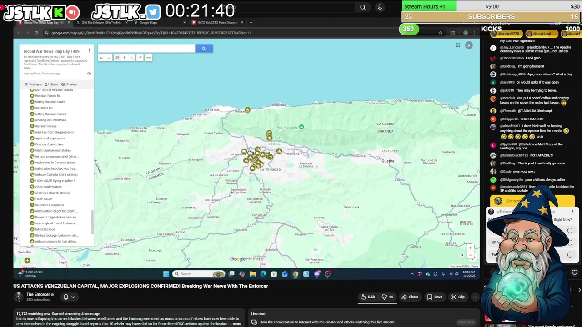The image size is (582, 327).
Task: Choose the Add marker tool
Action: (x=125, y=58)
